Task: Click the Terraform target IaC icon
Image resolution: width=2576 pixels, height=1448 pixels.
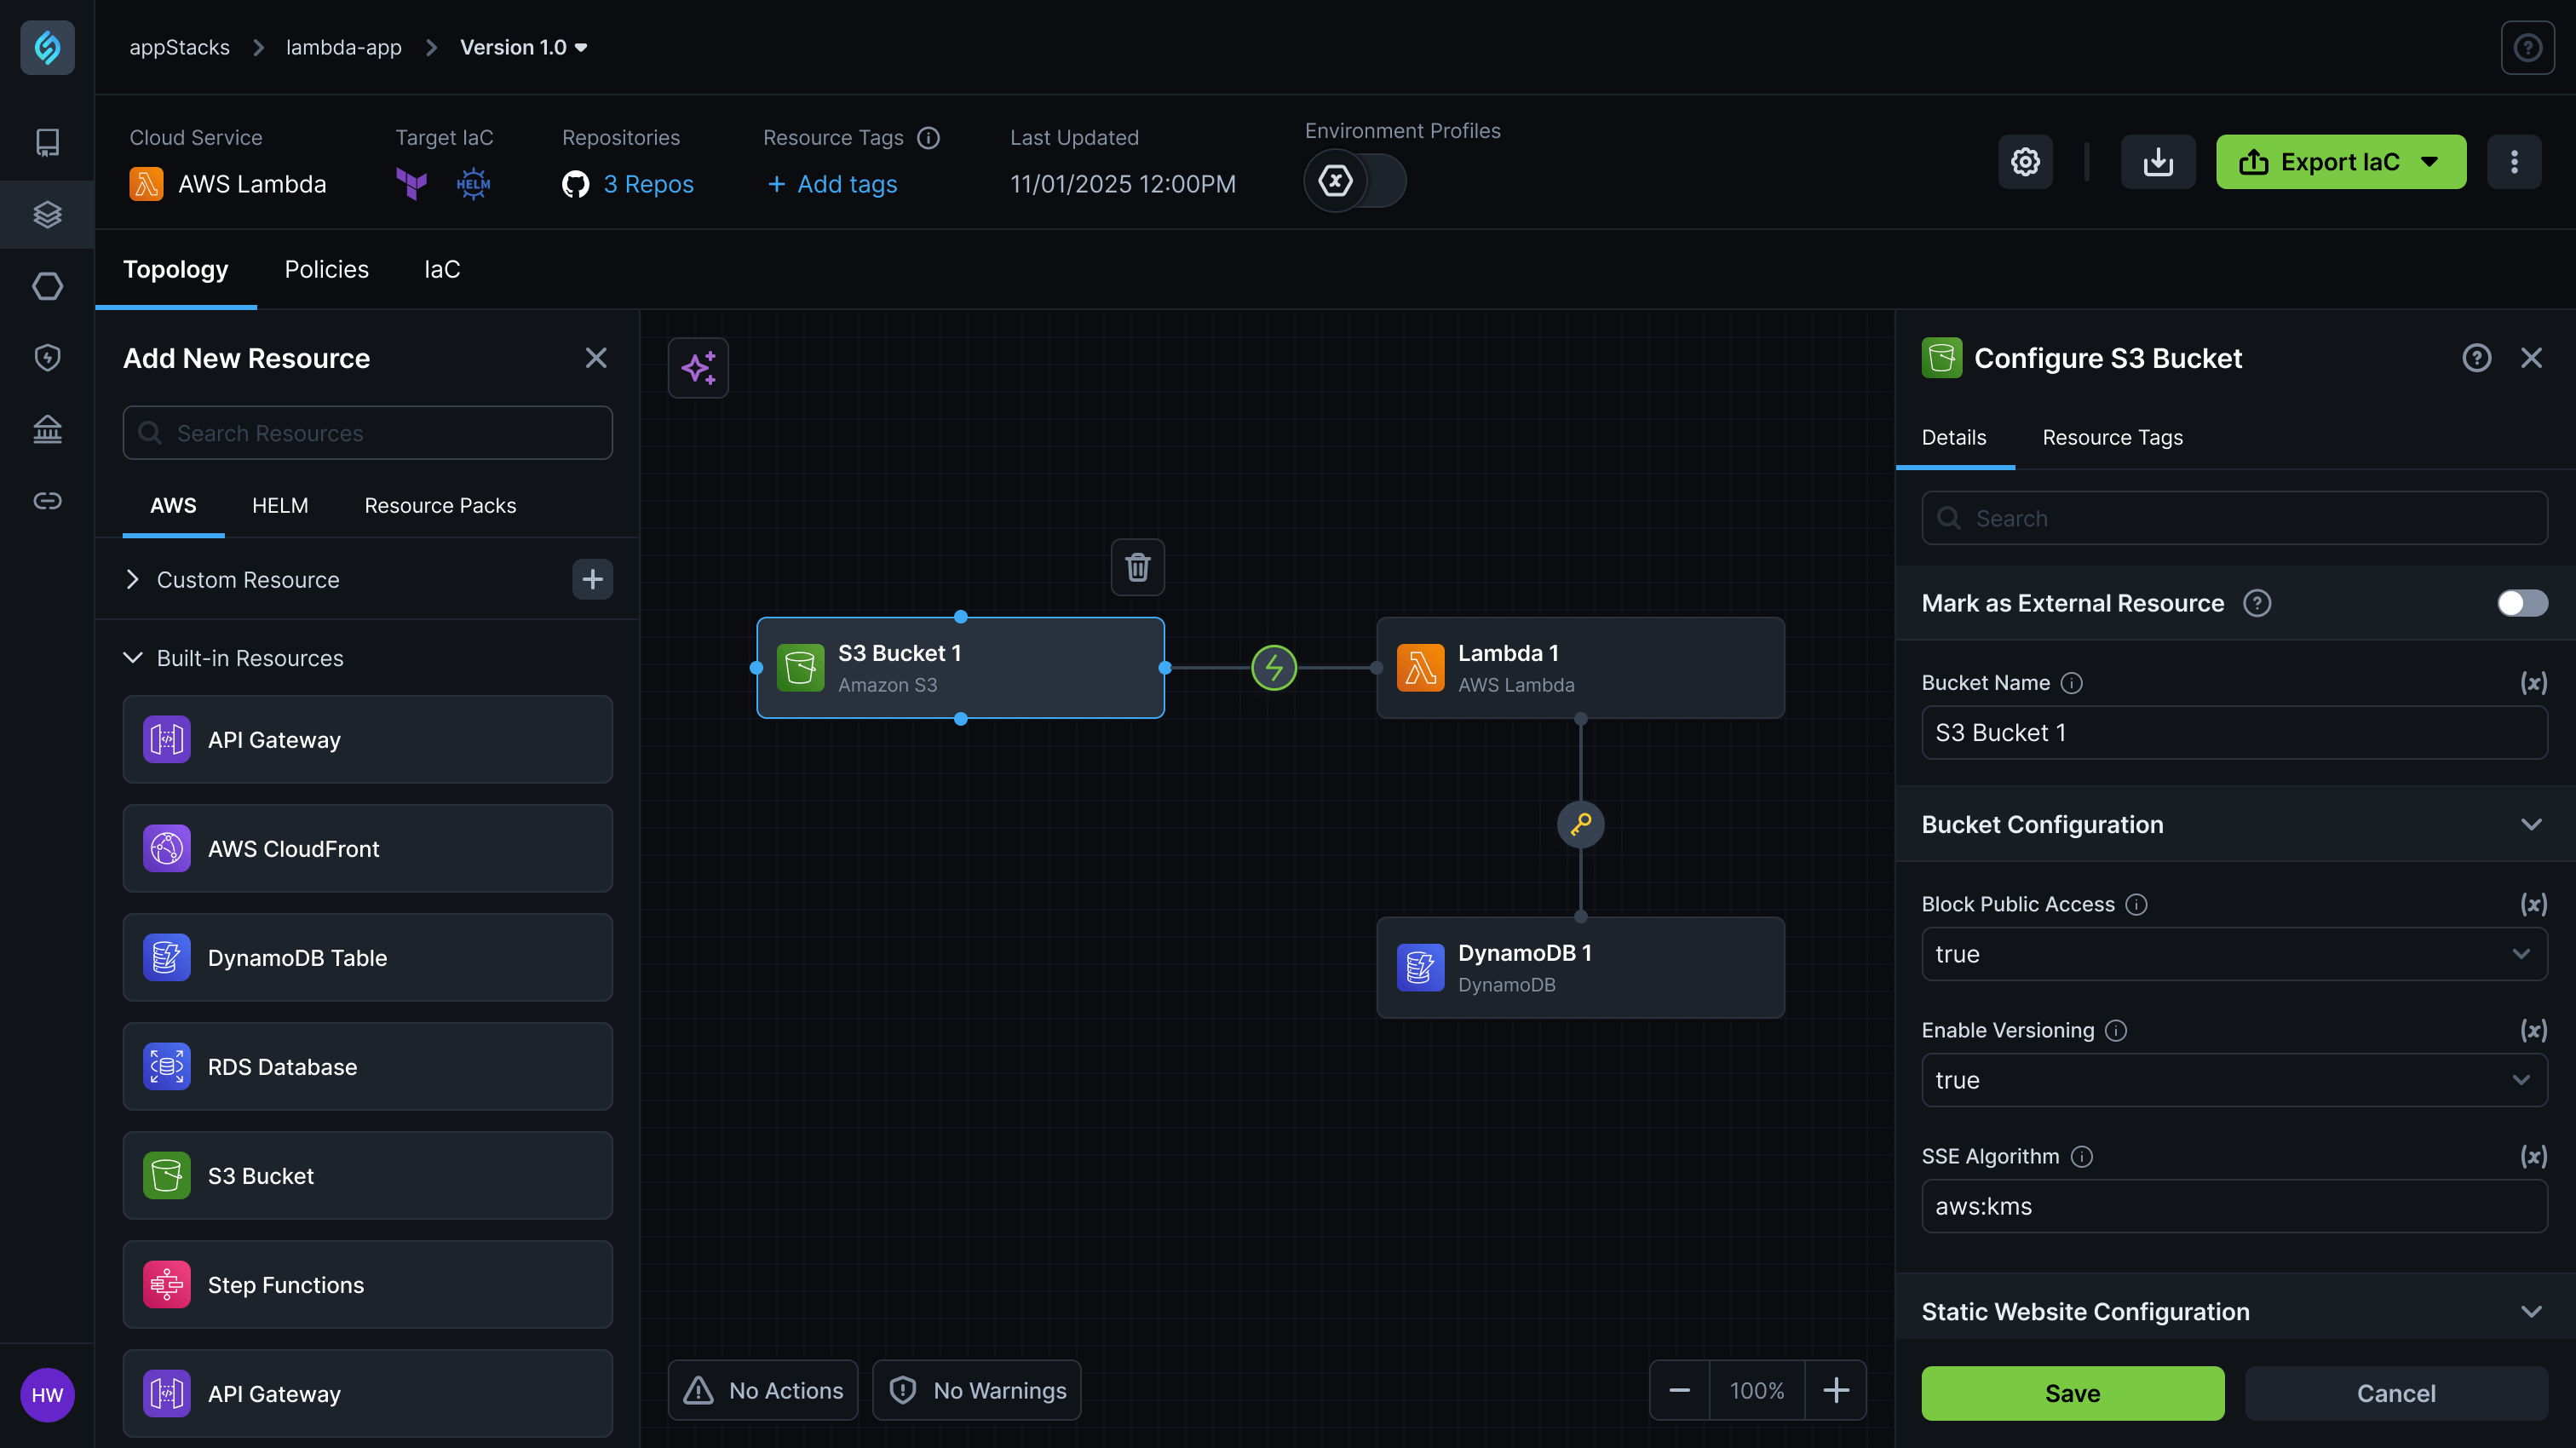Action: coord(411,184)
